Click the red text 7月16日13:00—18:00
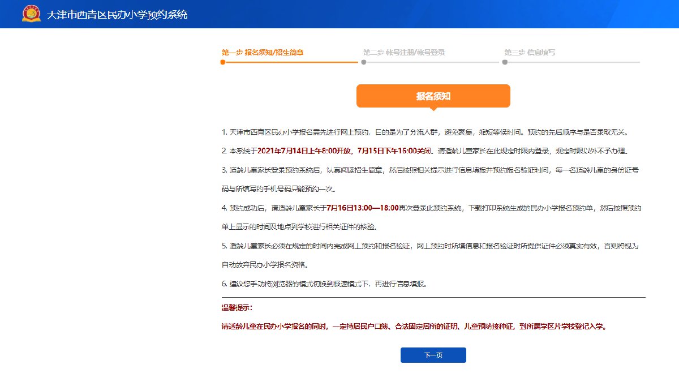 pos(363,208)
